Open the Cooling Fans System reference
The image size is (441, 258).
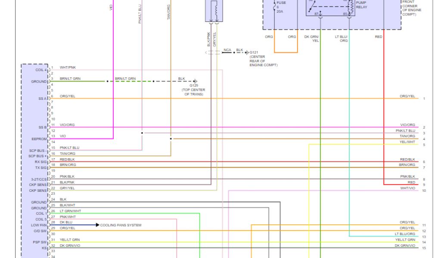tap(121, 225)
